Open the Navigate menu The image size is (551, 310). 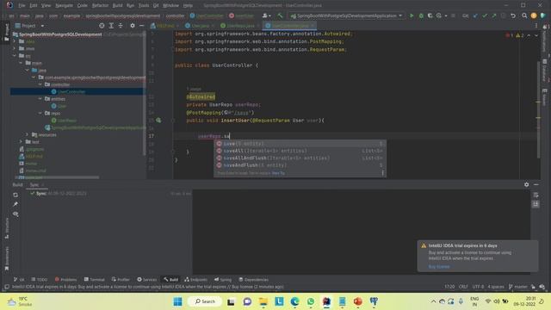64,5
